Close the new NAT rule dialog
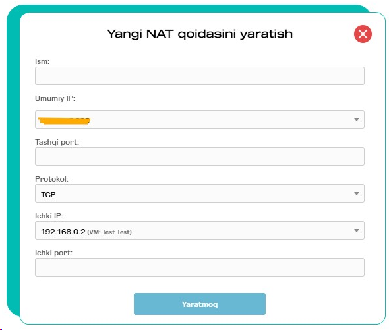This screenshot has width=389, height=330. click(x=363, y=34)
